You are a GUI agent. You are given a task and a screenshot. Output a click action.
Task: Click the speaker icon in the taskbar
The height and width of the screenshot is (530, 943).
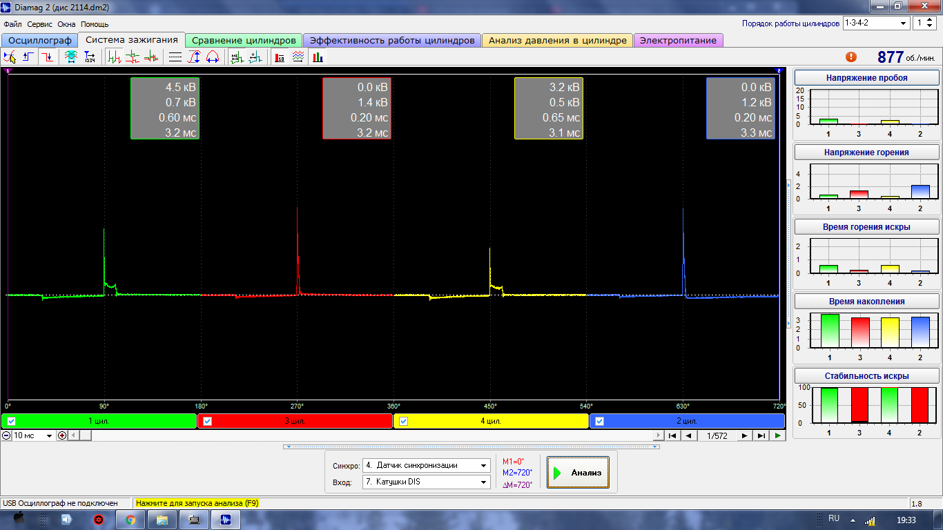coord(66,520)
